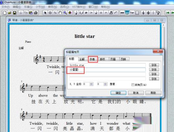Open the accent articulation palette

(x=91, y=13)
